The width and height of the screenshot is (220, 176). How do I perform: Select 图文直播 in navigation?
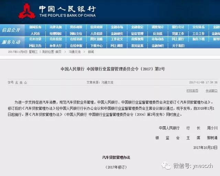[x=97, y=39]
